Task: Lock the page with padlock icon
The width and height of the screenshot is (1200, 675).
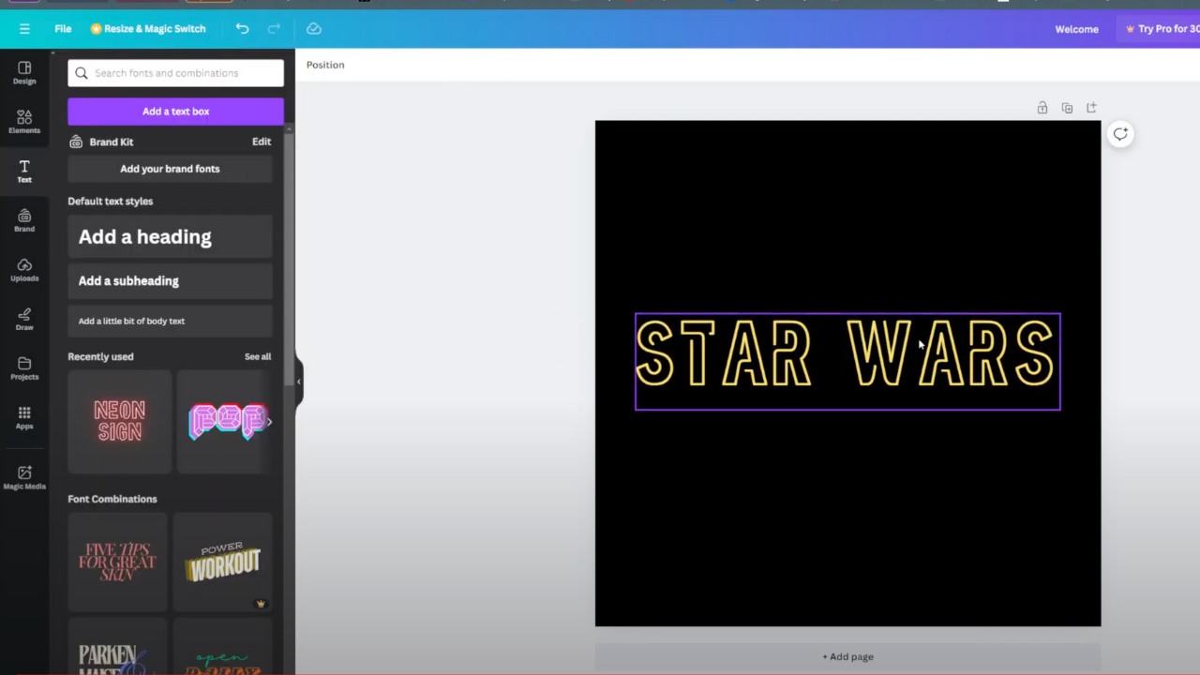Action: click(x=1042, y=108)
